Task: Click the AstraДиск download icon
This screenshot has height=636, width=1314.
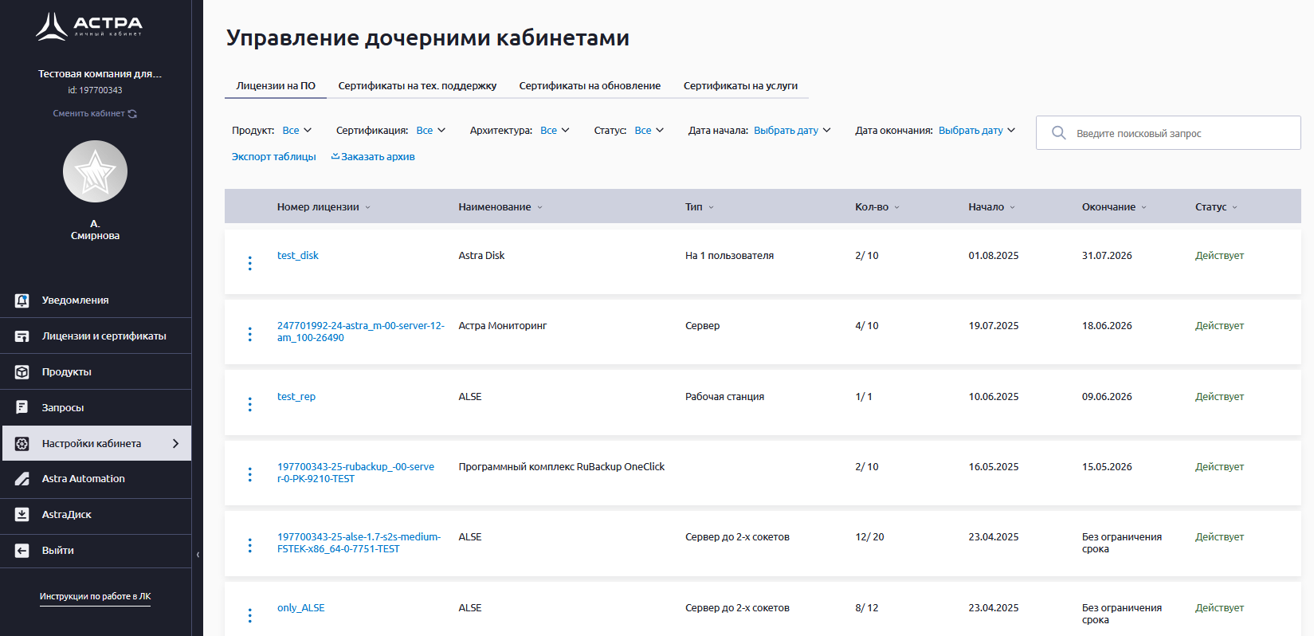Action: pos(22,515)
